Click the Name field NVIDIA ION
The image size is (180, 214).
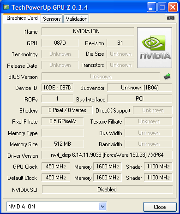[88, 31]
